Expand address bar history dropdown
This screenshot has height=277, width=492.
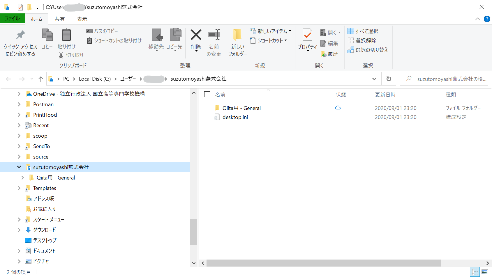(374, 79)
